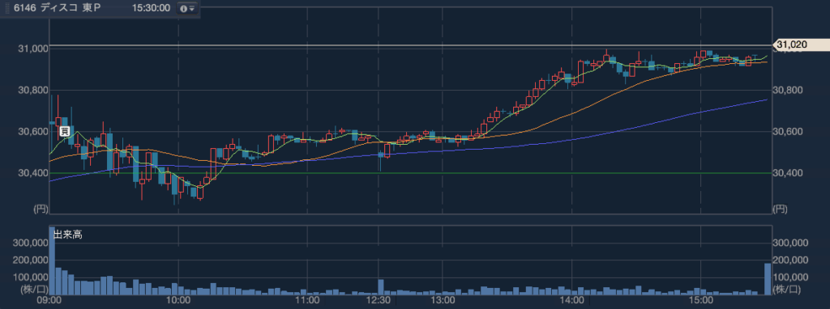
Task: Select the tall closing volume bar at session end
Action: coord(768,279)
